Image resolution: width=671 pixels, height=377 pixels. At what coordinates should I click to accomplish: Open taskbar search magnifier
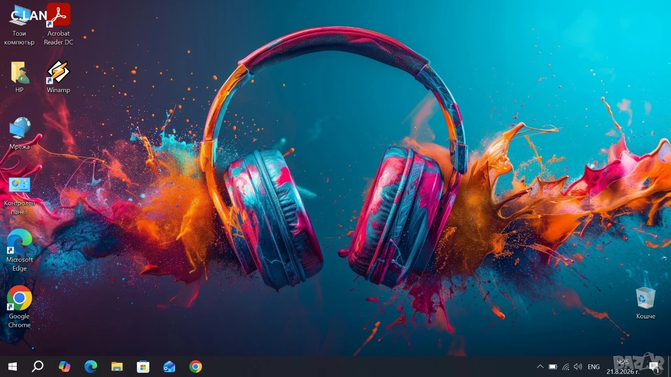coord(38,367)
